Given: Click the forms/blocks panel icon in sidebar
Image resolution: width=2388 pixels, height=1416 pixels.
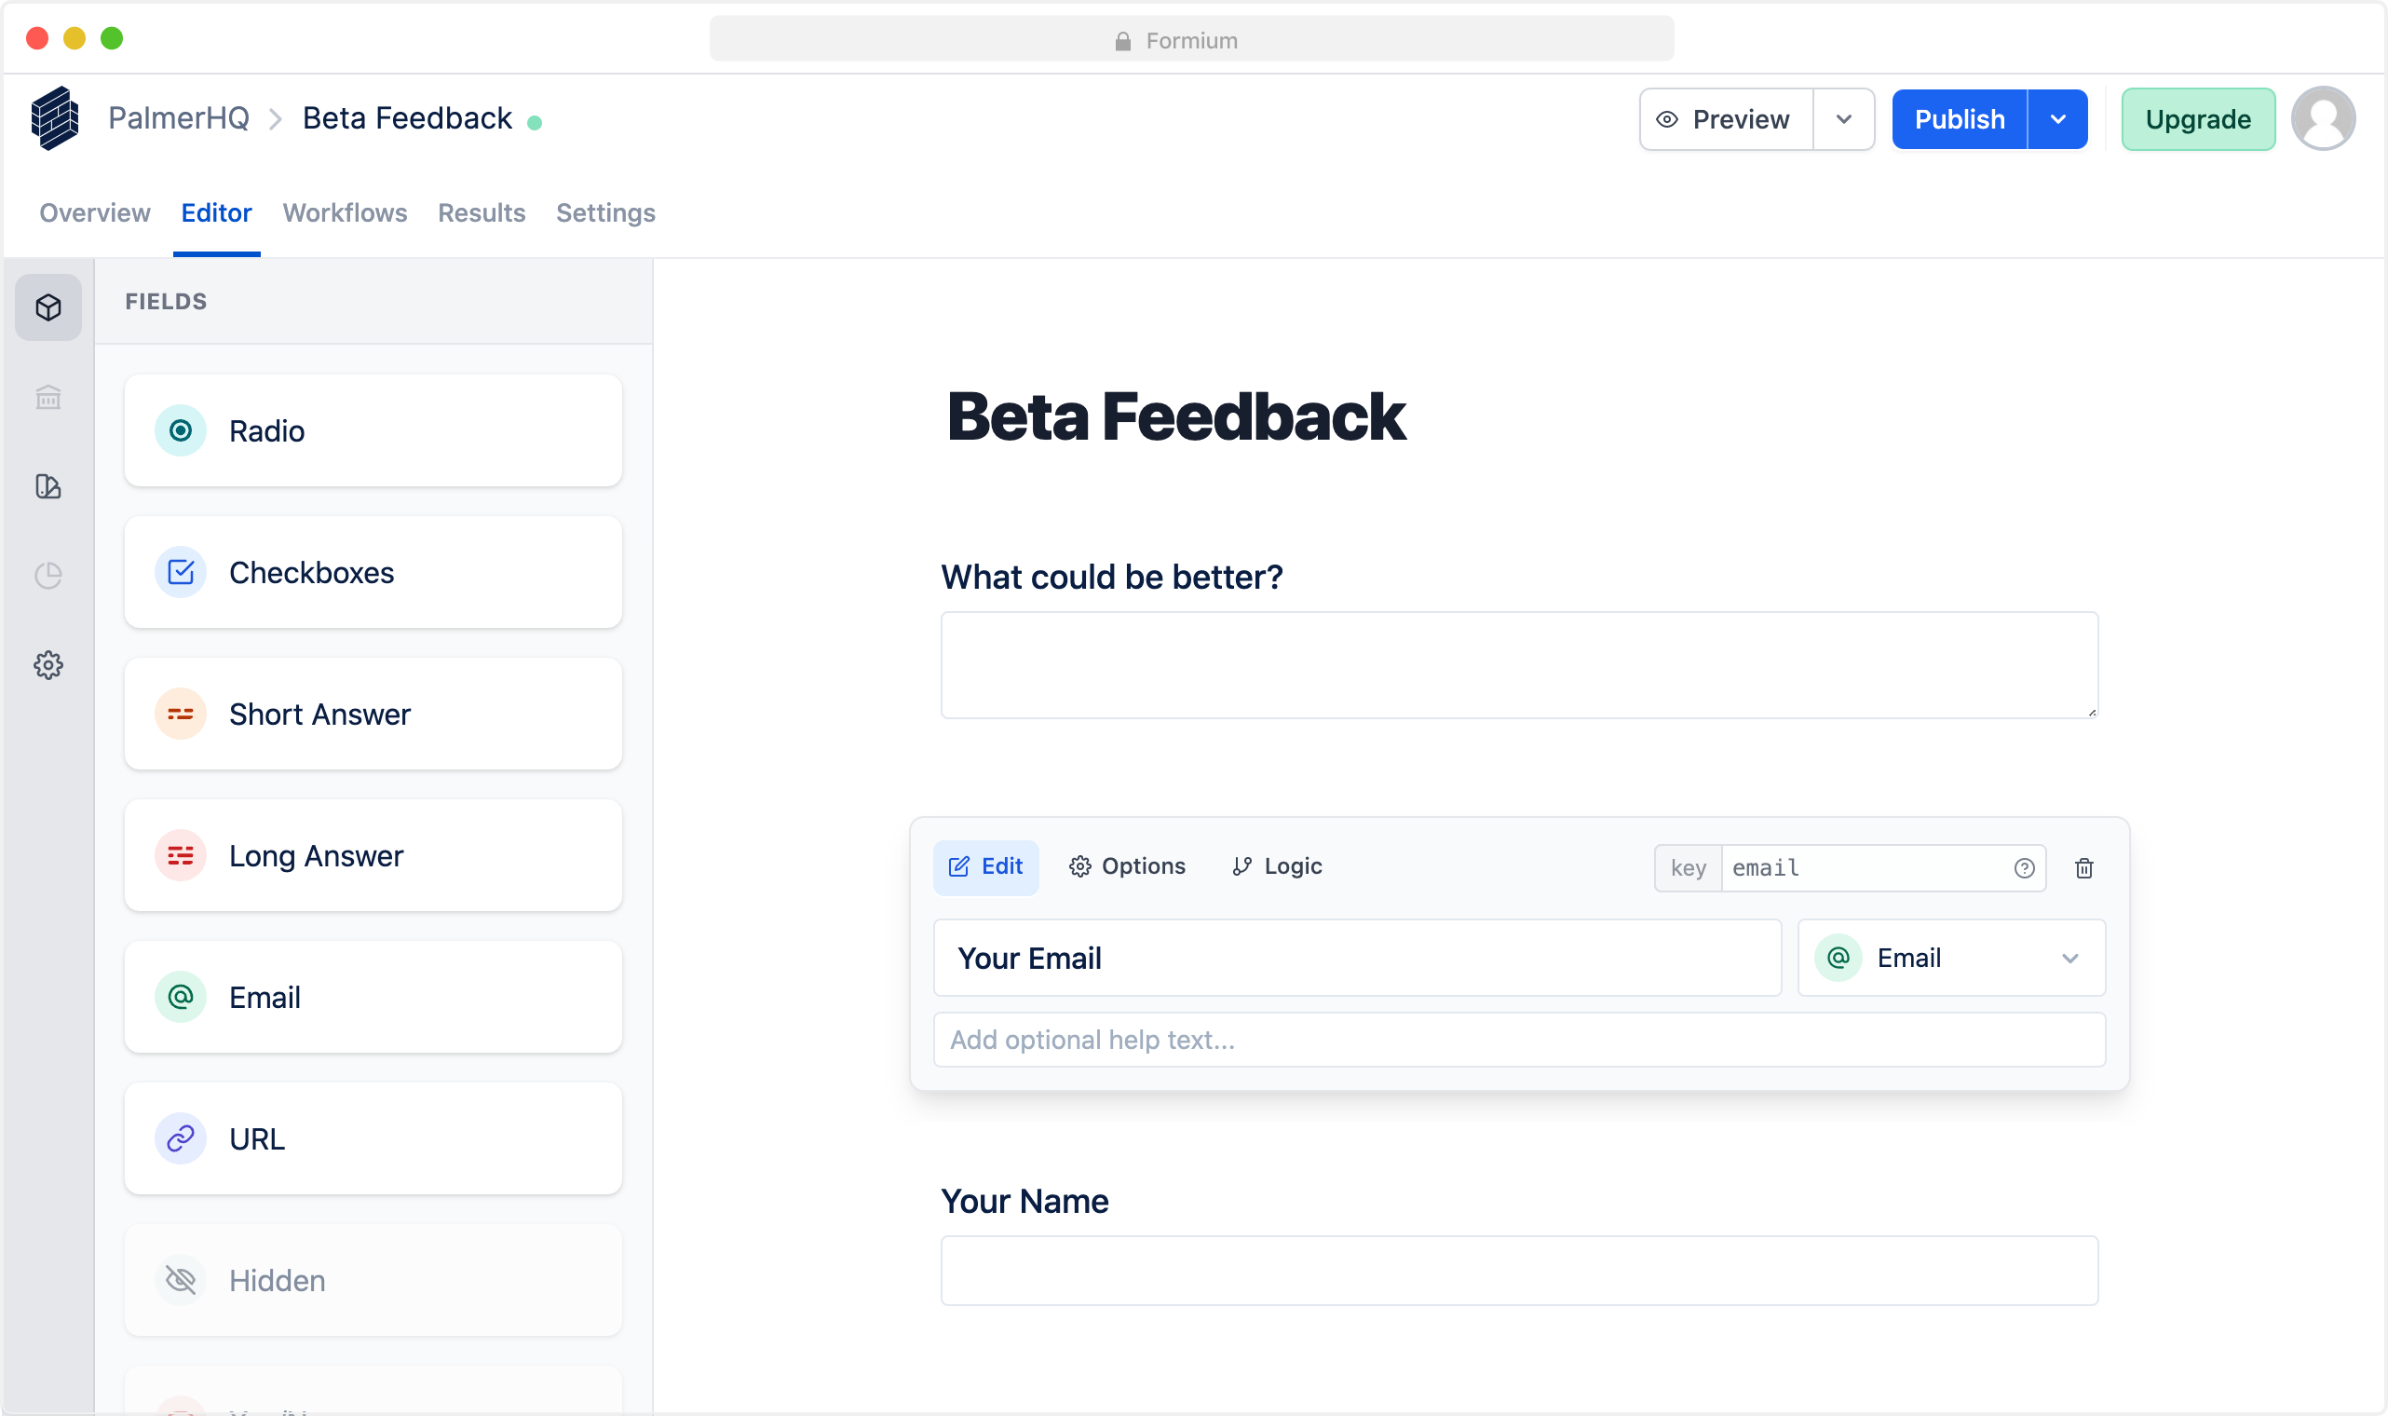Looking at the screenshot, I should coord(47,306).
